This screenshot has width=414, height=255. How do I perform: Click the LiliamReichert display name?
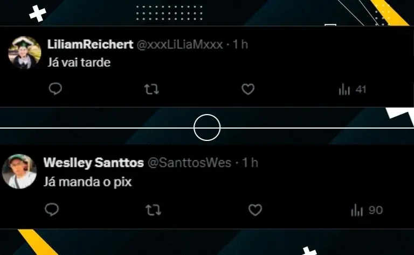[x=90, y=44]
